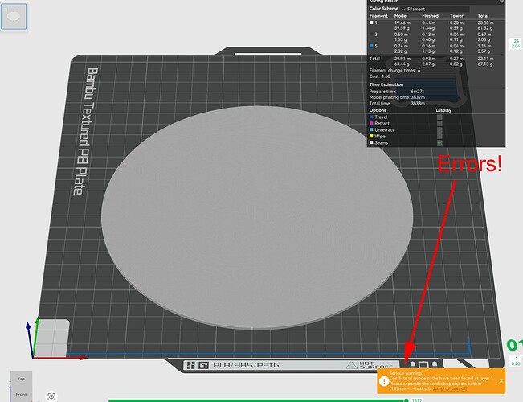Toggle Unretract display checkbox
This screenshot has height=402, width=523.
click(439, 130)
